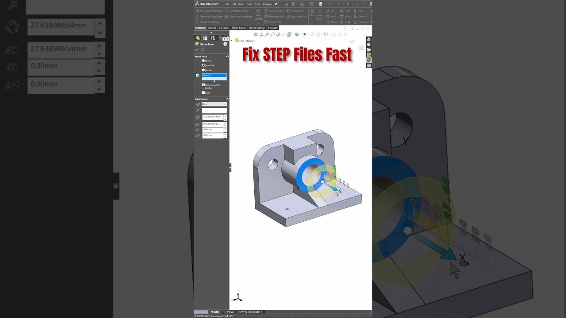This screenshot has height=318, width=566.
Task: Open the Fillet dropdown arrow
Action: 312,23
